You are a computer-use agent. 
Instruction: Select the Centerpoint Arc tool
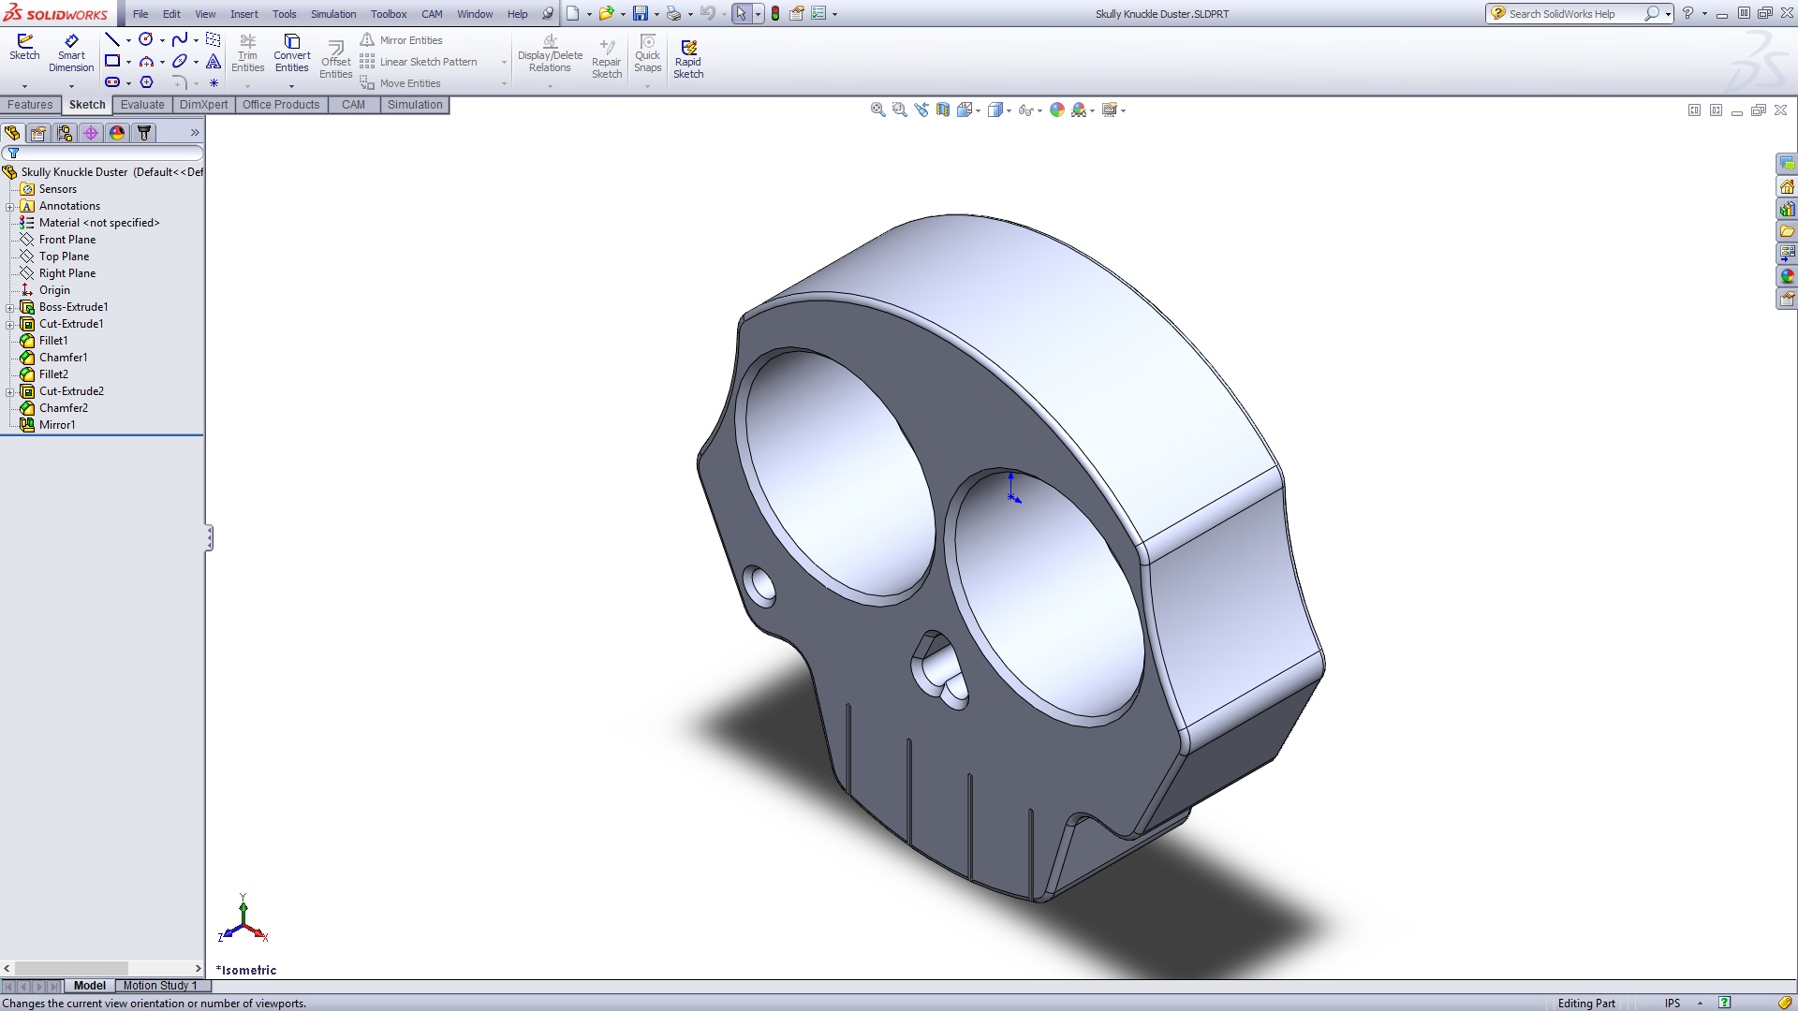[146, 61]
